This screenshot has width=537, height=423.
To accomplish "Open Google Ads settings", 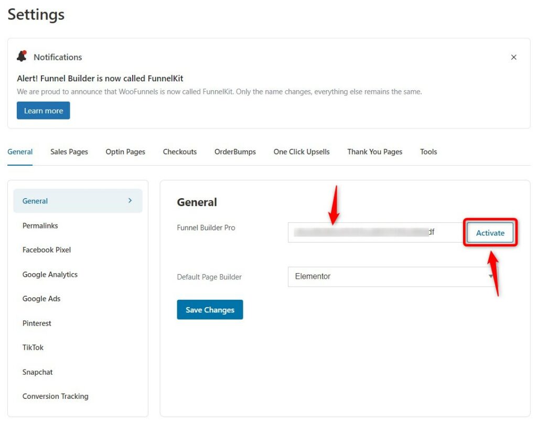I will [41, 299].
